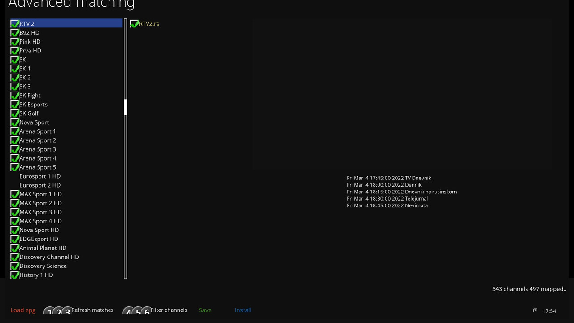Image resolution: width=574 pixels, height=323 pixels.
Task: Select the Arena Sport 2 channel
Action: tap(66, 140)
